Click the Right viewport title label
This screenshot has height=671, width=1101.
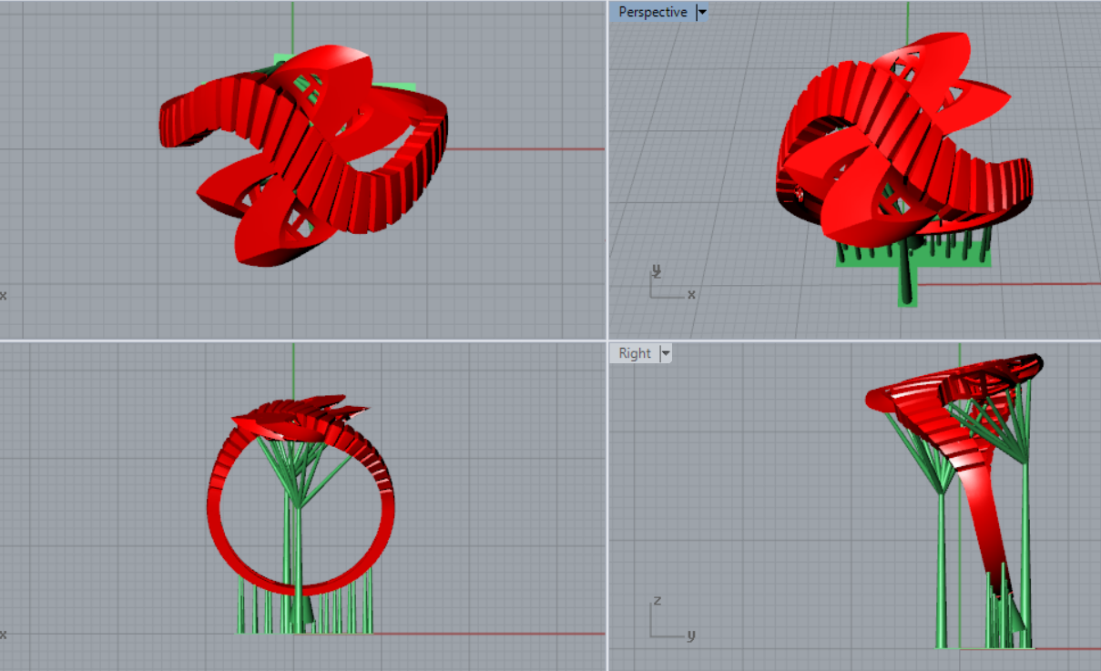click(x=634, y=353)
